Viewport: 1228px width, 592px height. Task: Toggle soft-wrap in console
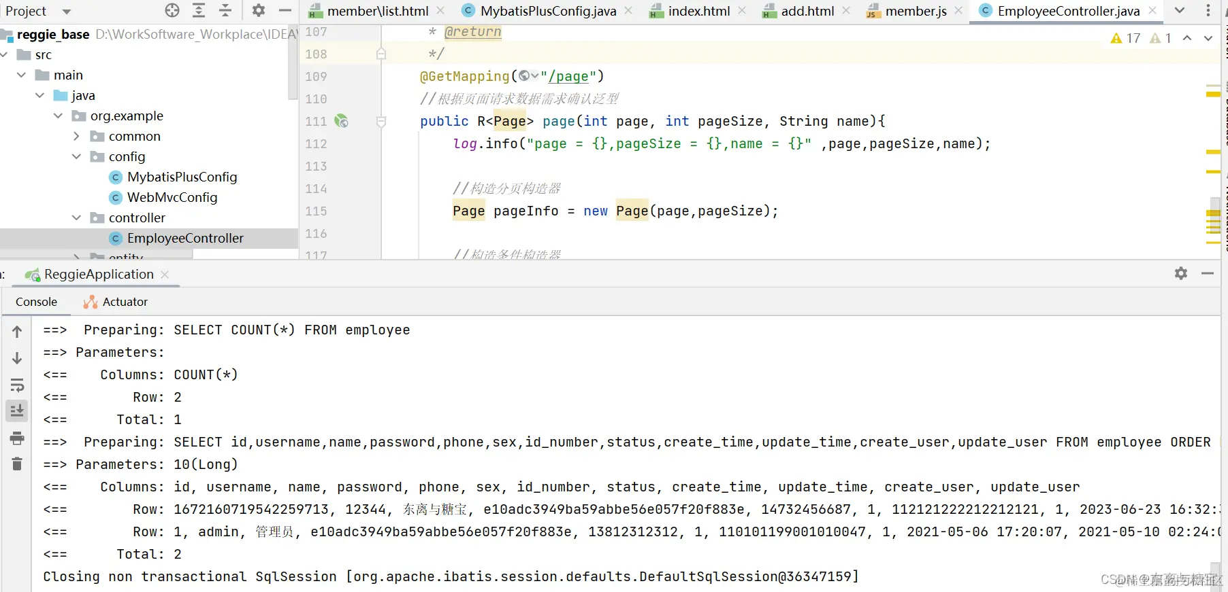[x=17, y=385]
